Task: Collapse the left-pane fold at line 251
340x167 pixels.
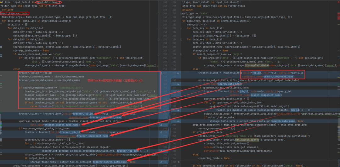Action: click(159, 39)
